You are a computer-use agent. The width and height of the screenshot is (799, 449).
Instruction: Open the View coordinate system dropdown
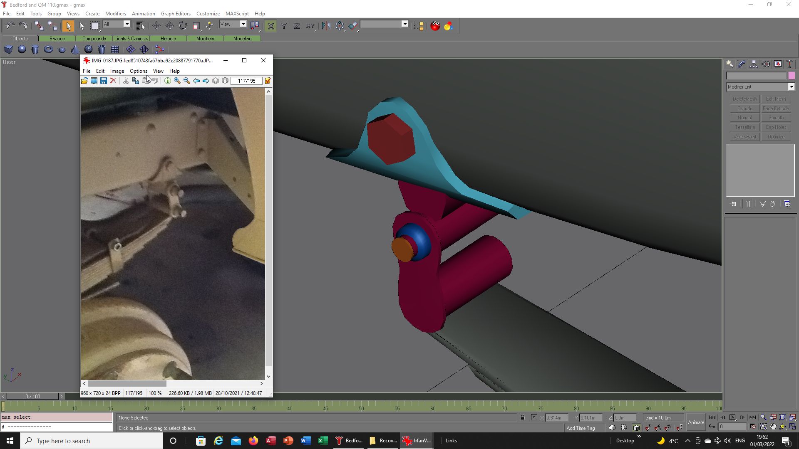click(x=233, y=24)
